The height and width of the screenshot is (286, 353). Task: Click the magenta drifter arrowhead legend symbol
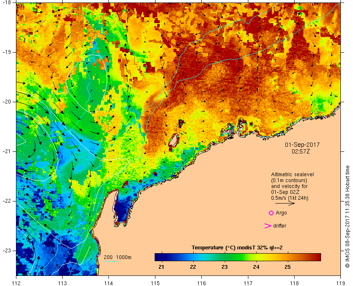coord(268,226)
